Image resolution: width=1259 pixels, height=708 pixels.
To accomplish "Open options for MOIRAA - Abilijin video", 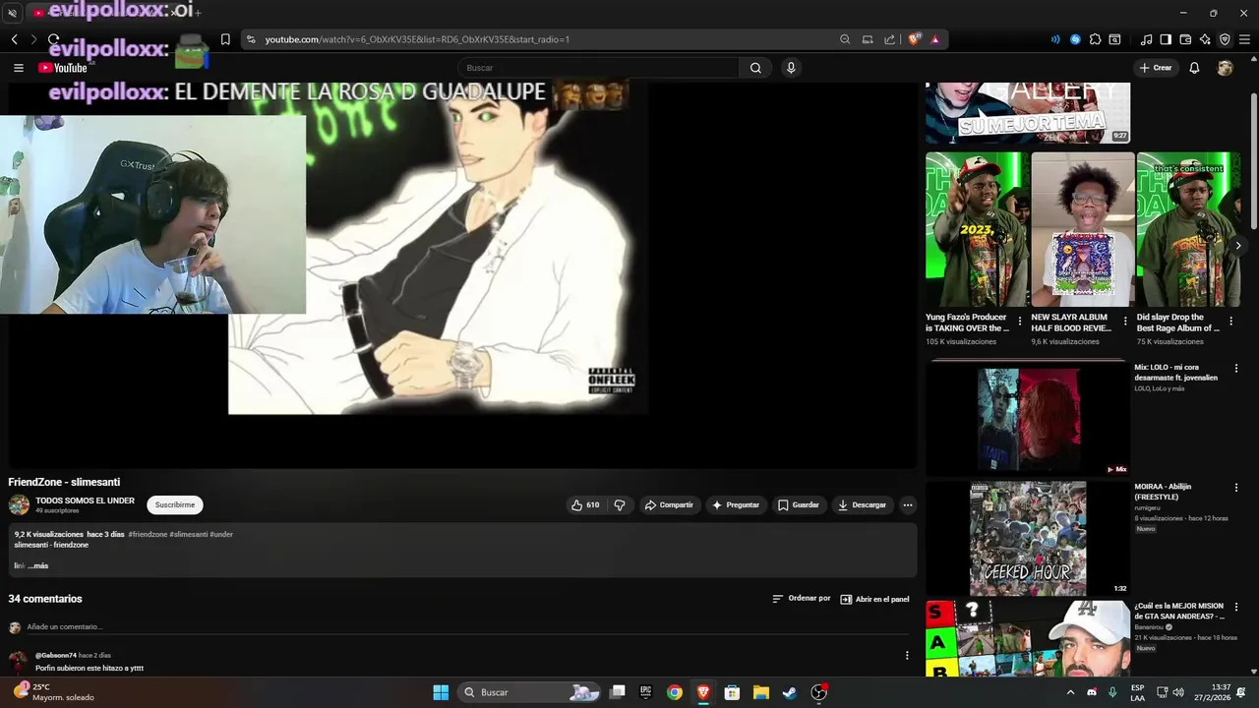I will (1236, 488).
